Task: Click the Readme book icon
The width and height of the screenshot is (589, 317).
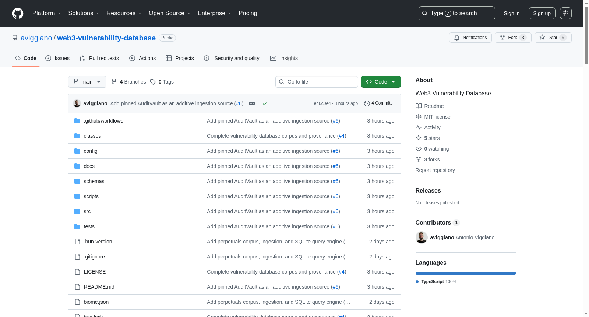Action: coord(419,106)
